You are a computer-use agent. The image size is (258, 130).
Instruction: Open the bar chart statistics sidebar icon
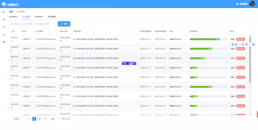(x=4, y=34)
